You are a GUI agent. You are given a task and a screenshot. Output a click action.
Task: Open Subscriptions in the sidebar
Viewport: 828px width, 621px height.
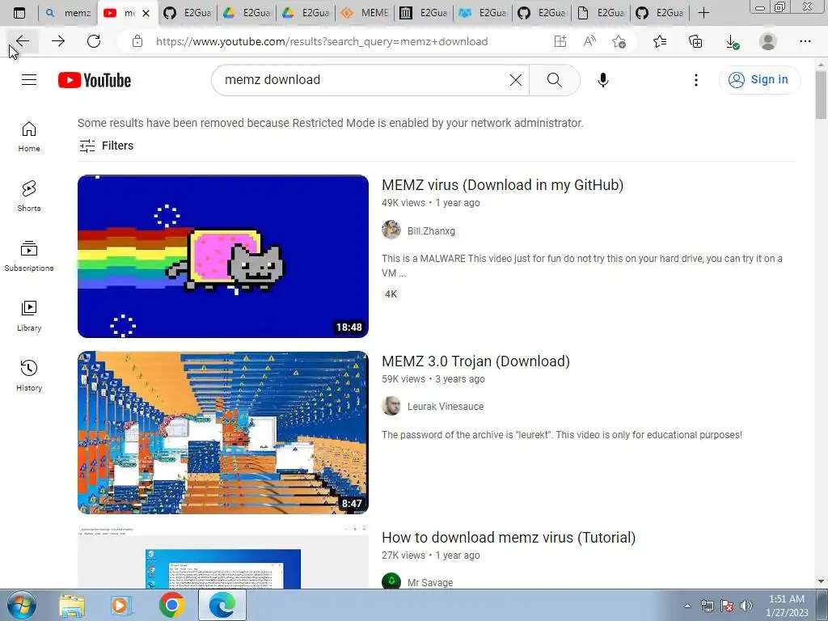(29, 256)
